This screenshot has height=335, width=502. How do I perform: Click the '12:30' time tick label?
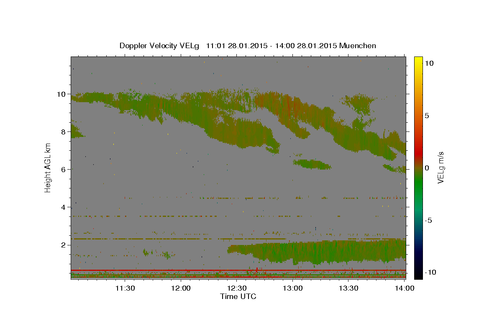[237, 288]
